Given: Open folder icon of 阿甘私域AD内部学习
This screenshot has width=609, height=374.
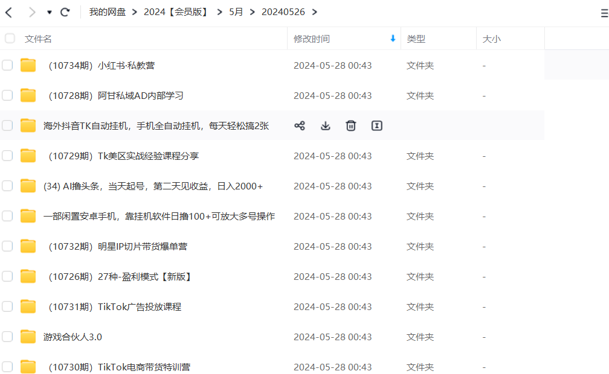Looking at the screenshot, I should point(28,95).
